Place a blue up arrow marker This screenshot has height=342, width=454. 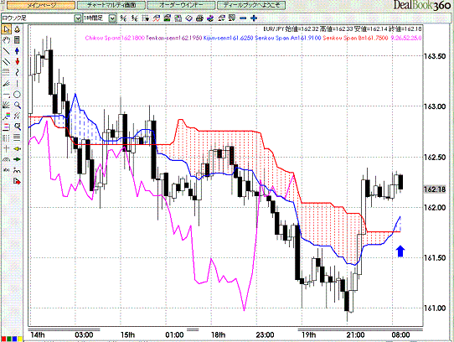17,51
